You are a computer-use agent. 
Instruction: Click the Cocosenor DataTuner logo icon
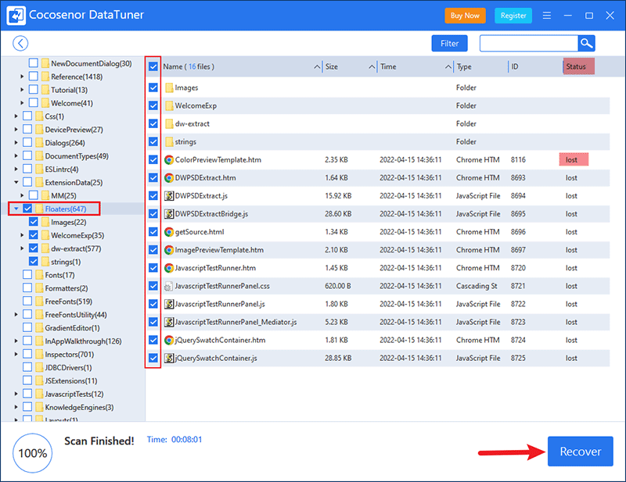(16, 15)
